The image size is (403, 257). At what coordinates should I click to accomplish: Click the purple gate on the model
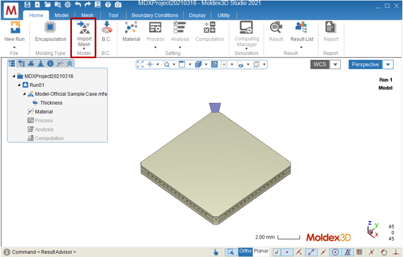click(x=215, y=107)
